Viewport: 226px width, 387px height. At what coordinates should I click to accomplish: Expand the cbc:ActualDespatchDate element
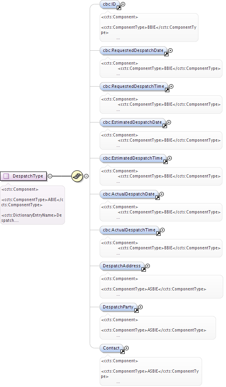click(162, 194)
